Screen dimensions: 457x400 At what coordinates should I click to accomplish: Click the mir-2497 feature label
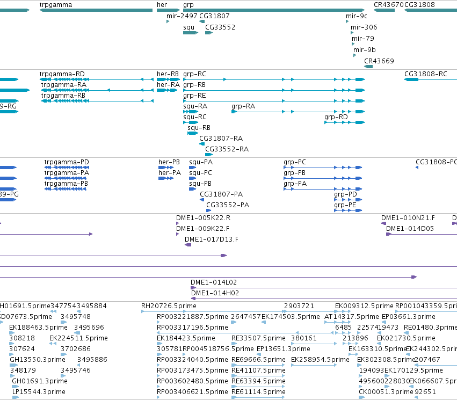pos(182,16)
